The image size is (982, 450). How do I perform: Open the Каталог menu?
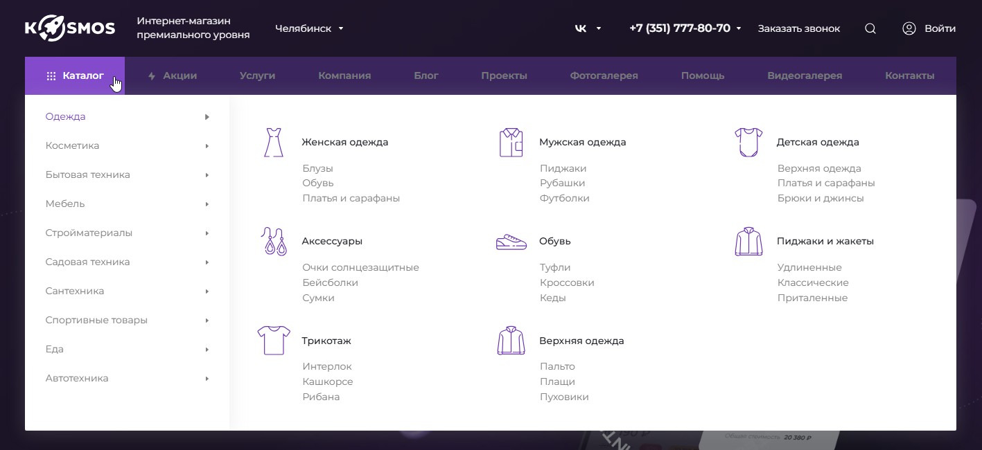click(75, 76)
